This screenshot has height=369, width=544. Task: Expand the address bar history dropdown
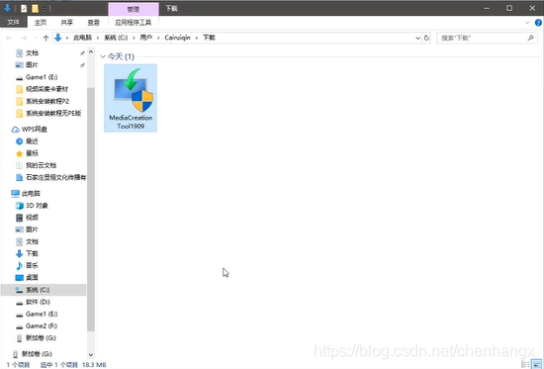(417, 38)
